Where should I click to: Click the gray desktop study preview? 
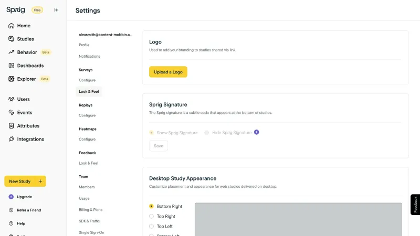298,219
